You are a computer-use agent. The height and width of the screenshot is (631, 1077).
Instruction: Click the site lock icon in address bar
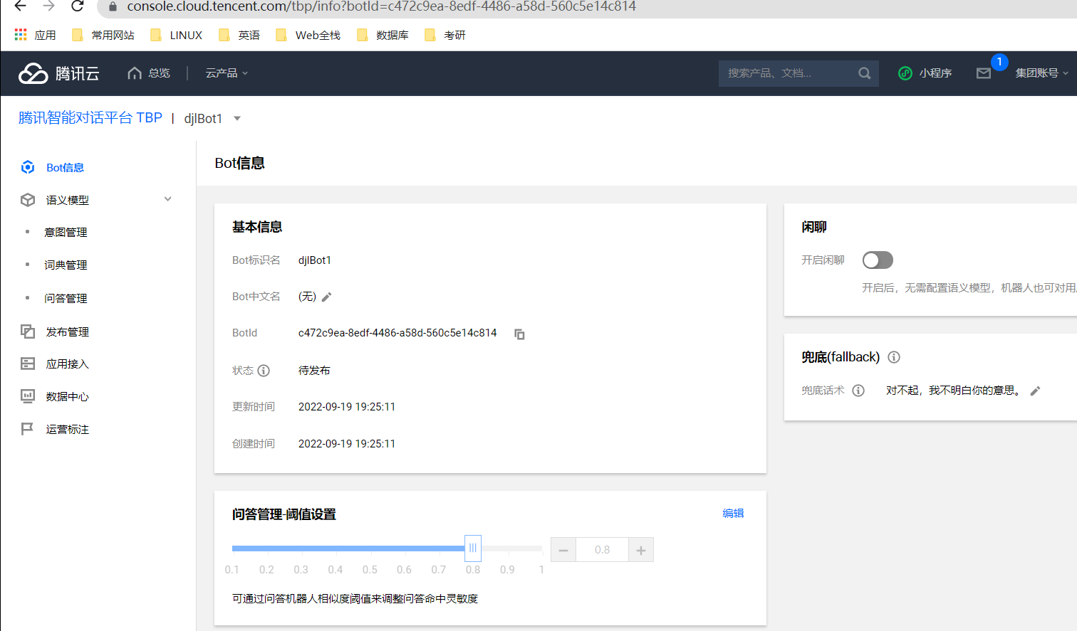click(113, 6)
